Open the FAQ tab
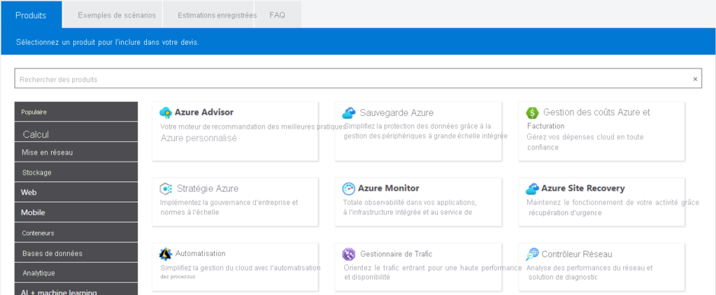Screen dimensions: 716x295 coord(277,15)
